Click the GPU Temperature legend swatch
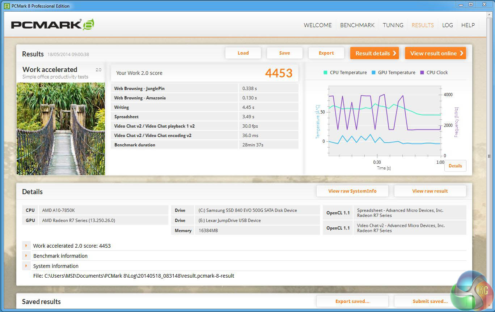Image resolution: width=495 pixels, height=312 pixels. click(x=373, y=73)
